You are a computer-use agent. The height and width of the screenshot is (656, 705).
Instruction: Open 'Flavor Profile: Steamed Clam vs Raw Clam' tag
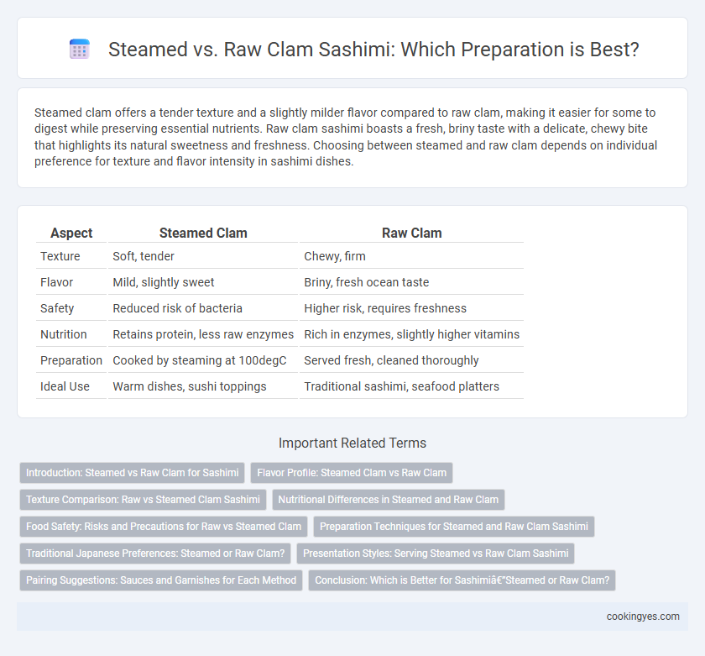(352, 473)
